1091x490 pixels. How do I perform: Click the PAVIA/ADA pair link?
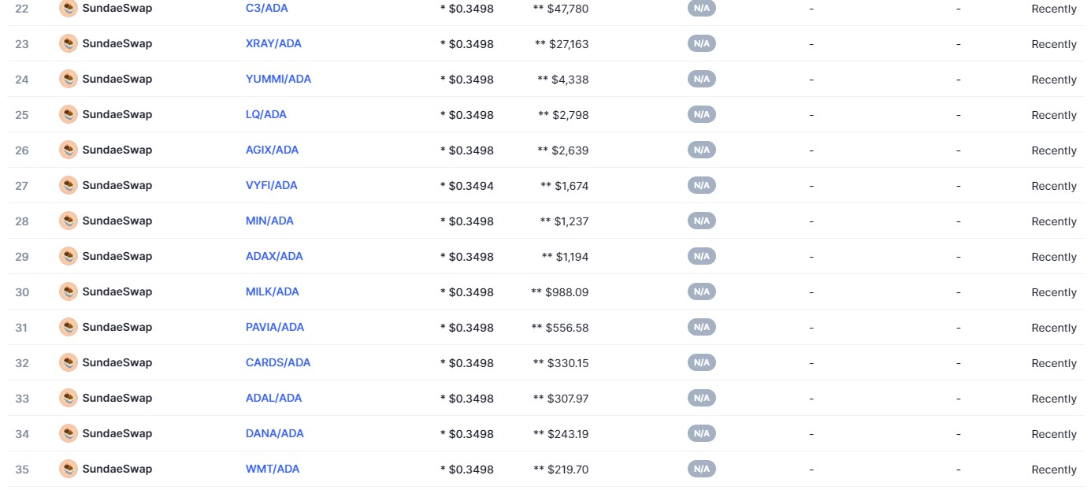pos(275,327)
